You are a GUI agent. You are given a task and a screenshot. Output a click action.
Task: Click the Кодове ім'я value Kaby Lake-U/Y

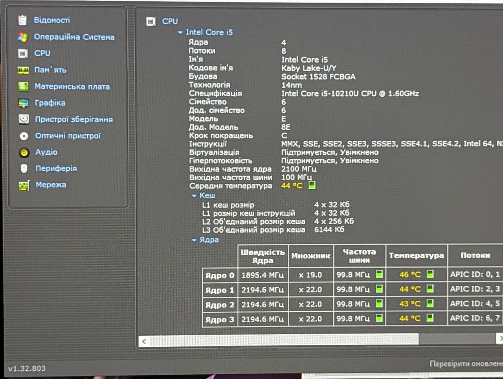309,68
